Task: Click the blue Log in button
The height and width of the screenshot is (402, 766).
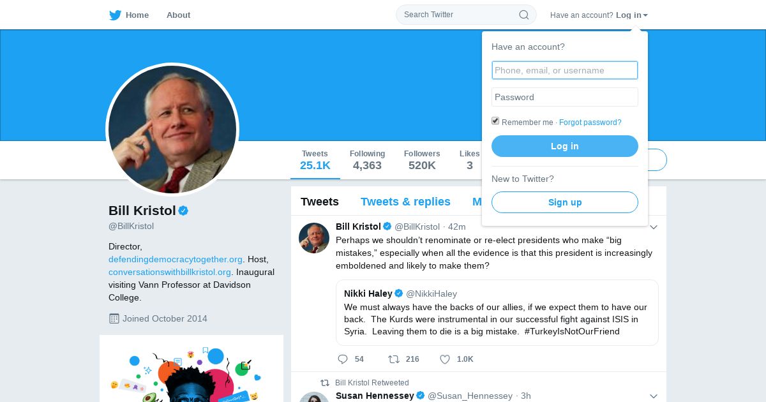Action: pos(565,146)
